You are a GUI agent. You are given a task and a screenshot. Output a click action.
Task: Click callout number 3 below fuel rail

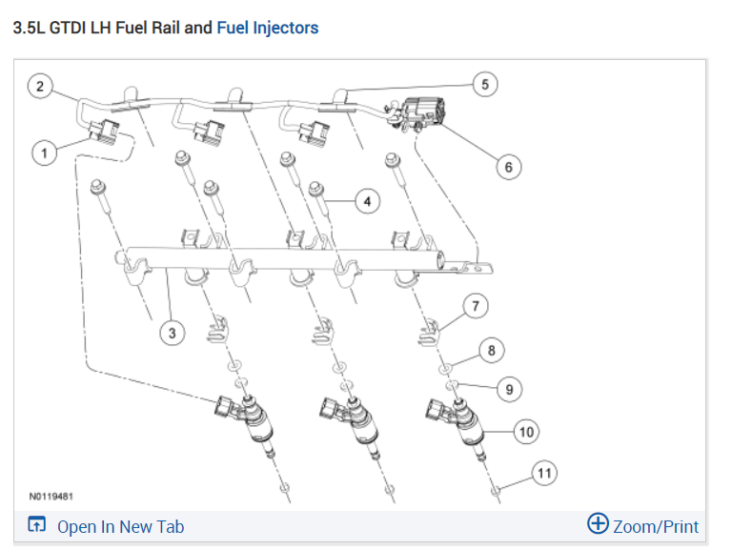pos(172,334)
